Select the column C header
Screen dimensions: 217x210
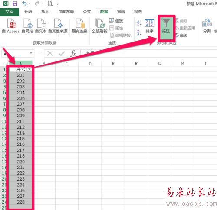point(67,64)
